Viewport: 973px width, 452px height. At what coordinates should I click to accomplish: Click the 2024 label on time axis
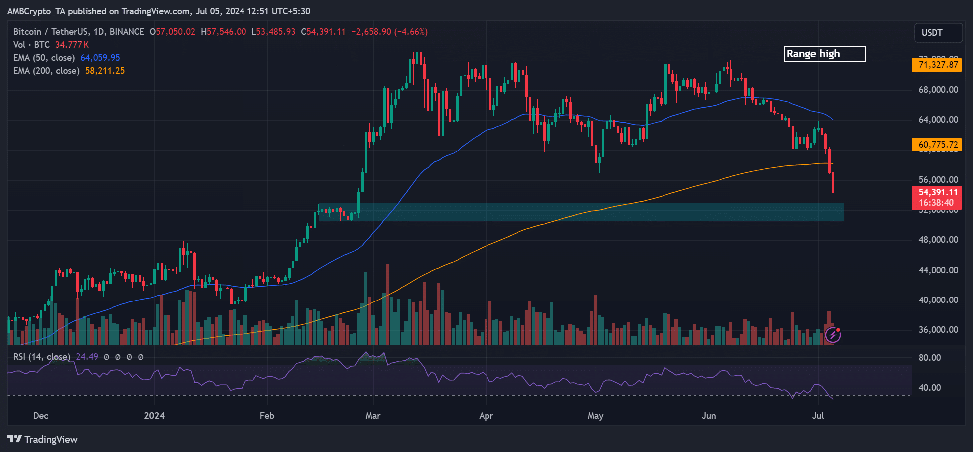coord(154,416)
